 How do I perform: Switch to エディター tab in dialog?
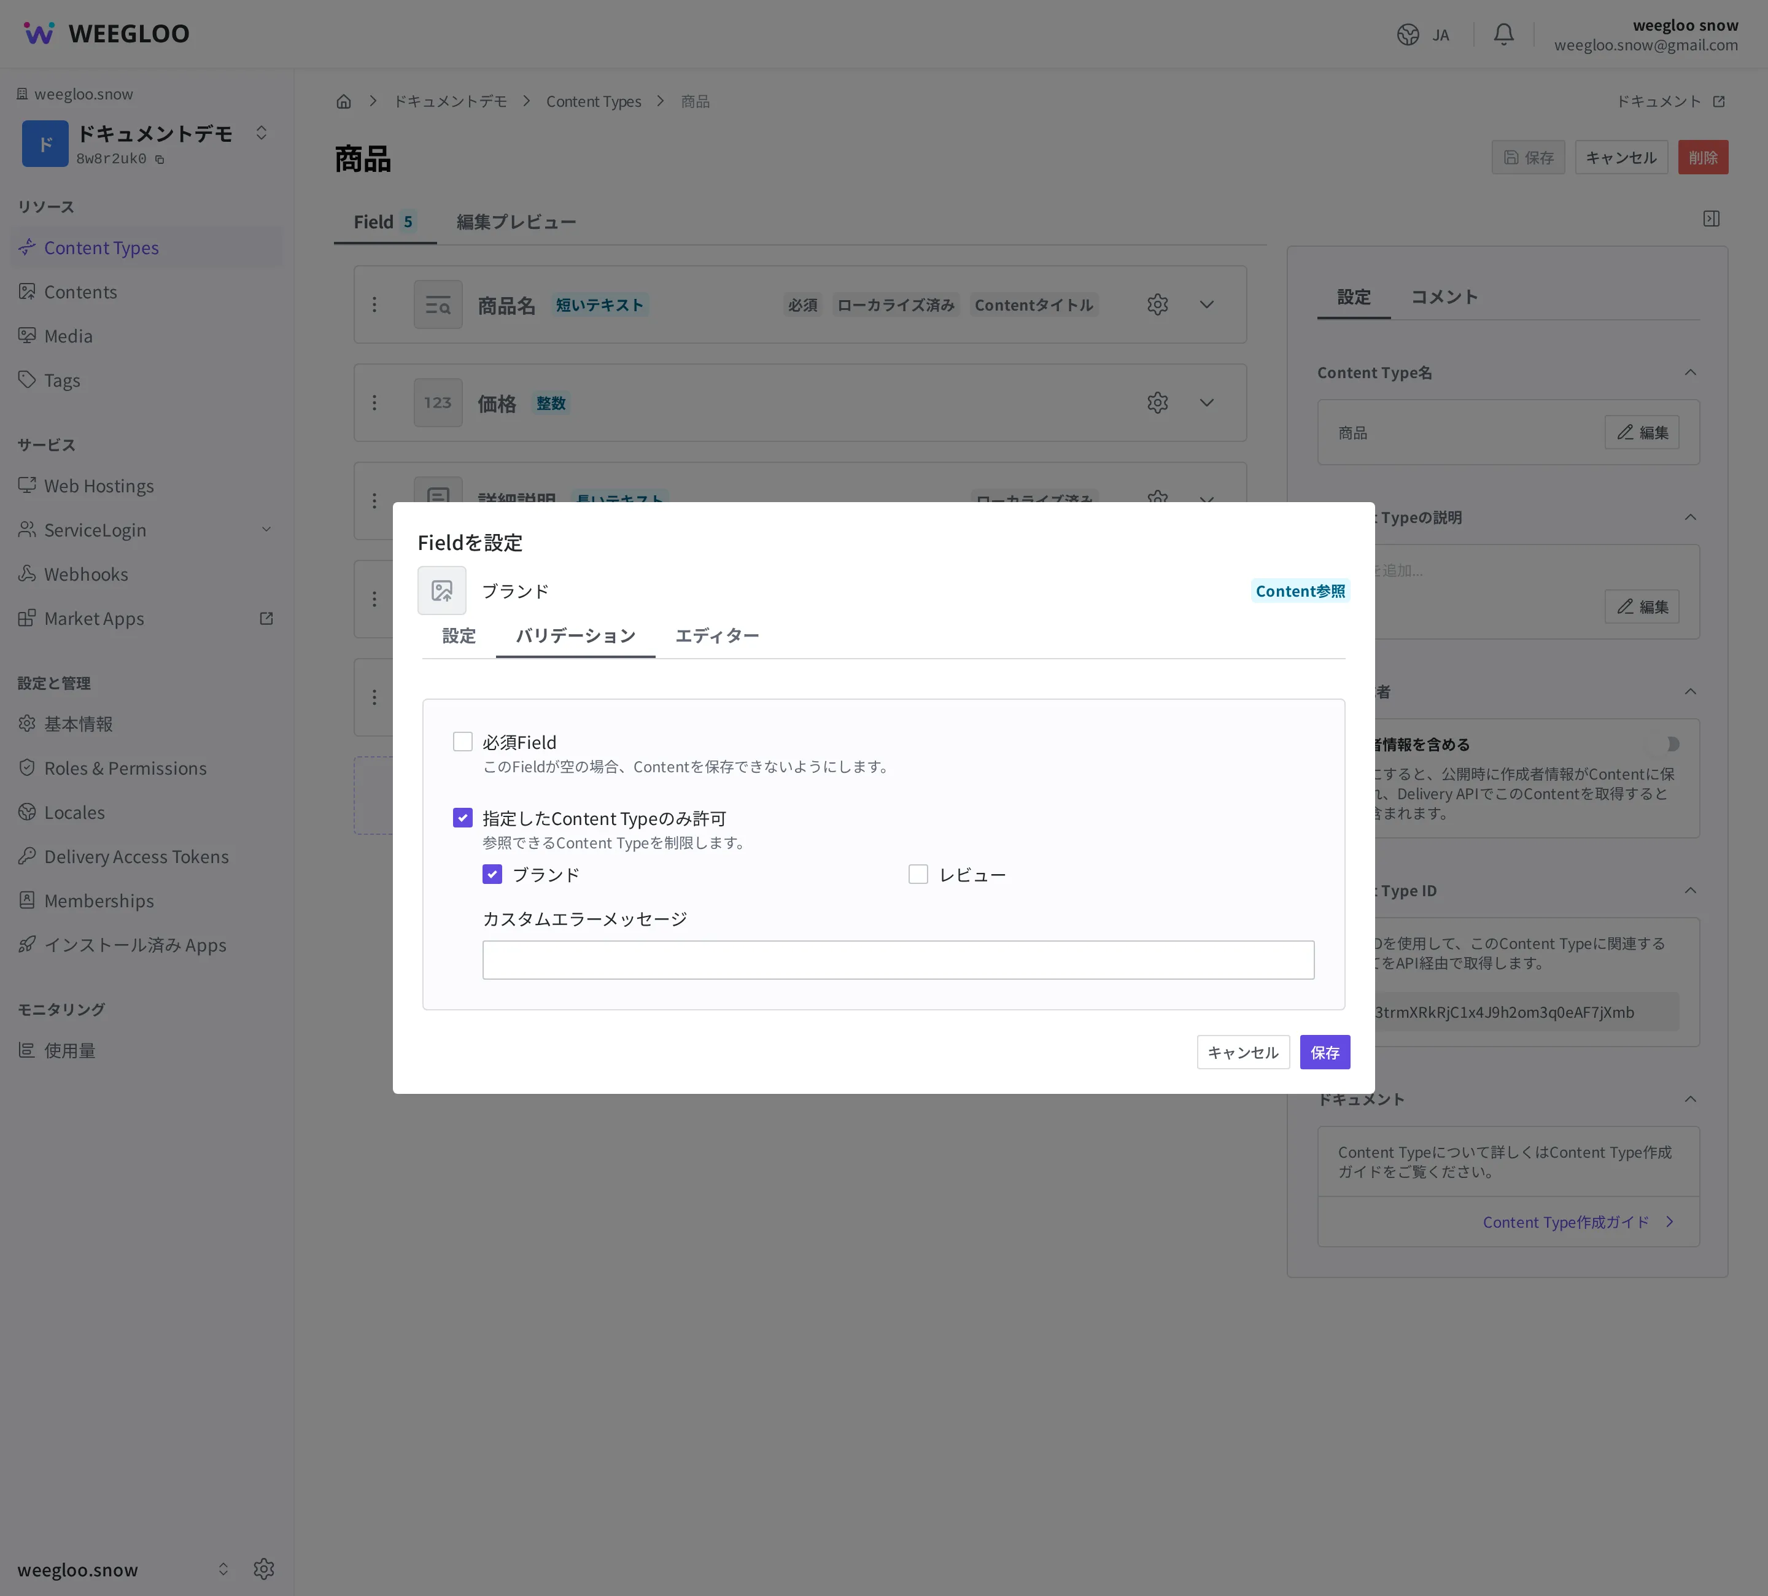click(716, 636)
